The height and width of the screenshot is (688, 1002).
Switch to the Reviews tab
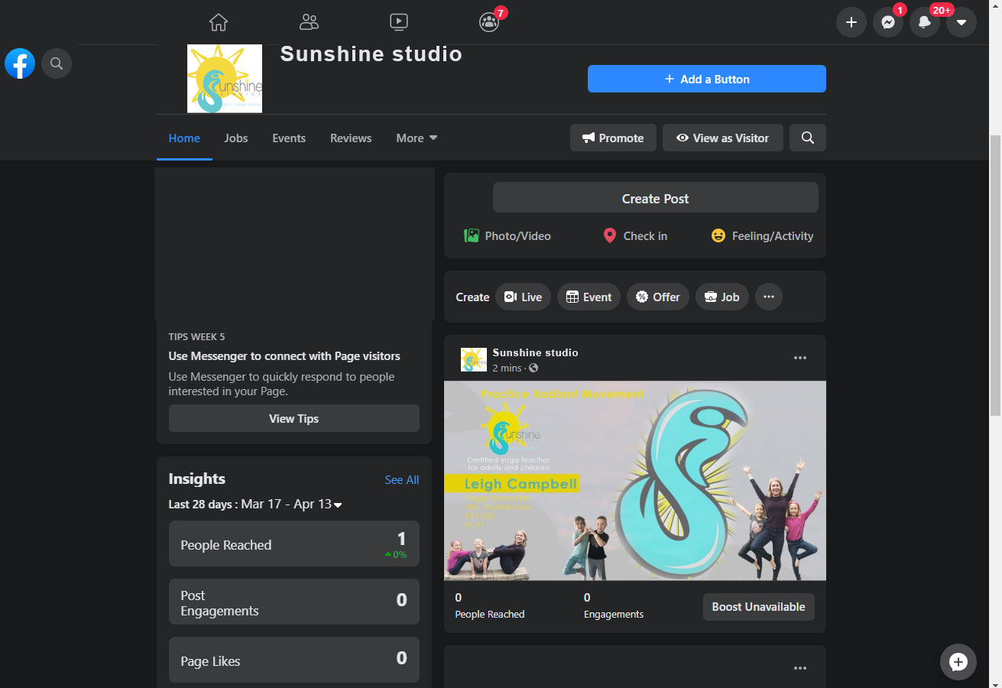tap(350, 138)
